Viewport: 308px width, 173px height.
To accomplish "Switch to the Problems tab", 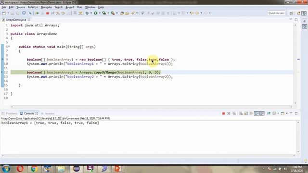I will (x=10, y=113).
